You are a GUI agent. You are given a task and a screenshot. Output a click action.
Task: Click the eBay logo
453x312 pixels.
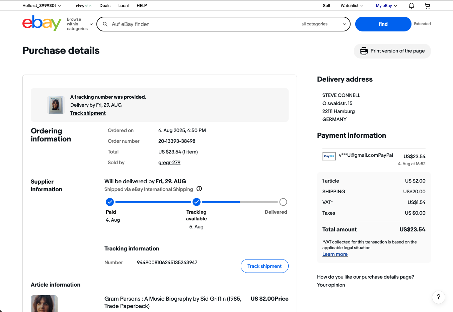pyautogui.click(x=42, y=23)
